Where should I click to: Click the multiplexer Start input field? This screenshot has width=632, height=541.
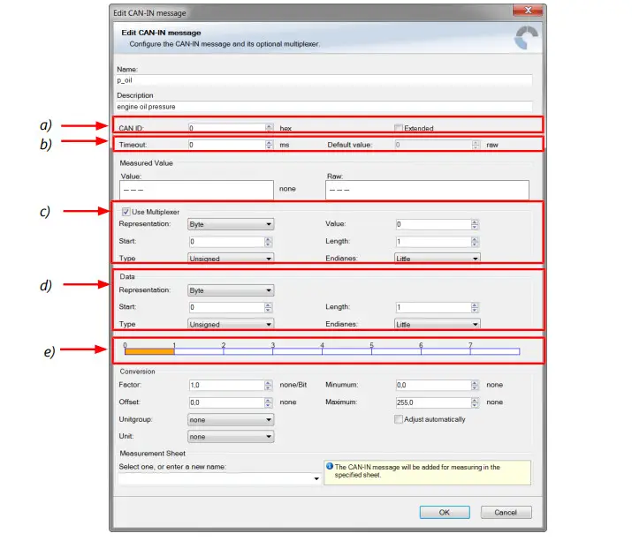tap(227, 242)
